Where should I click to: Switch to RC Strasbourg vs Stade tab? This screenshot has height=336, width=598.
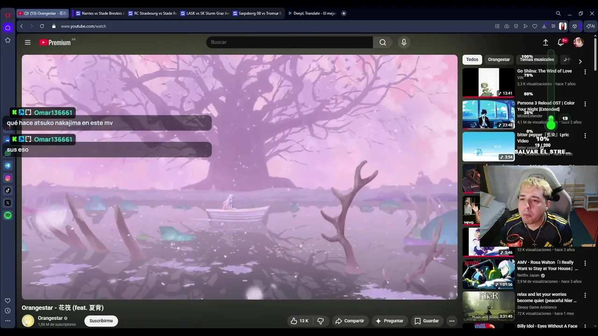coord(151,14)
